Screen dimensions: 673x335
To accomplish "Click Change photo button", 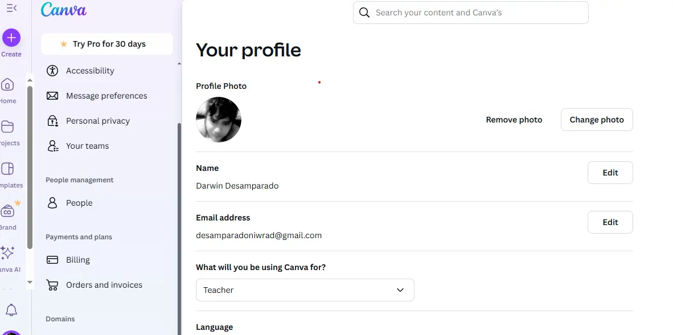I will click(597, 120).
